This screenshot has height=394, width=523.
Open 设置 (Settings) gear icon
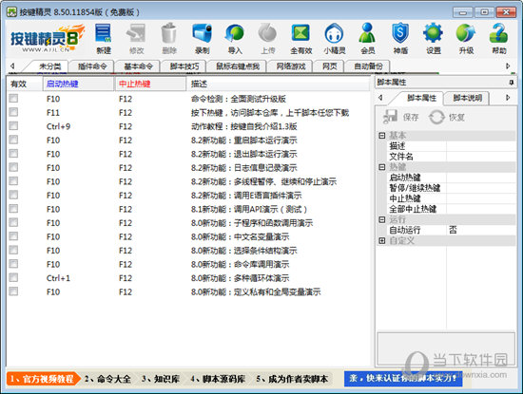pos(433,39)
